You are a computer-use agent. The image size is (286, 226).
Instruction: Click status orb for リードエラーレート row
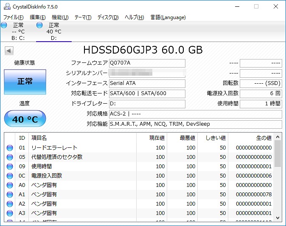[x=10, y=148]
